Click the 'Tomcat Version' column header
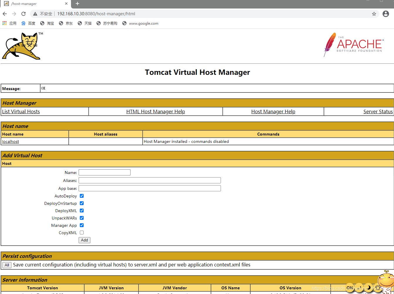 pyautogui.click(x=43, y=288)
